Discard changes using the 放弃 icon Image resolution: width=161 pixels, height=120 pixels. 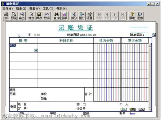click(47, 16)
